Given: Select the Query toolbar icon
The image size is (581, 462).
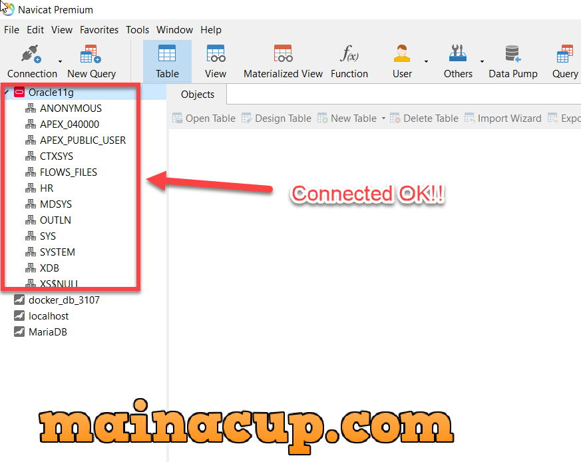Looking at the screenshot, I should tap(565, 61).
